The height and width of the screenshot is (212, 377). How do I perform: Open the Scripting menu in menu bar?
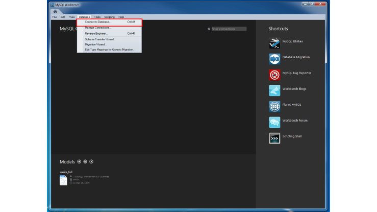point(109,17)
